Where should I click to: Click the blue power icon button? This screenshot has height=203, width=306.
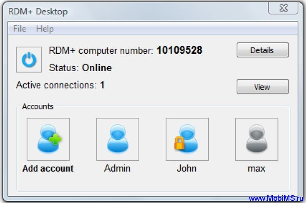(x=29, y=59)
